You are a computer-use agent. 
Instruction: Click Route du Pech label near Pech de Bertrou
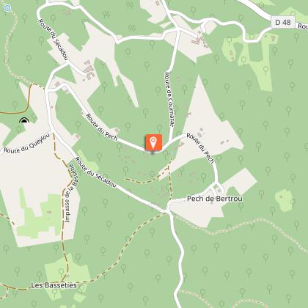[x=200, y=148]
